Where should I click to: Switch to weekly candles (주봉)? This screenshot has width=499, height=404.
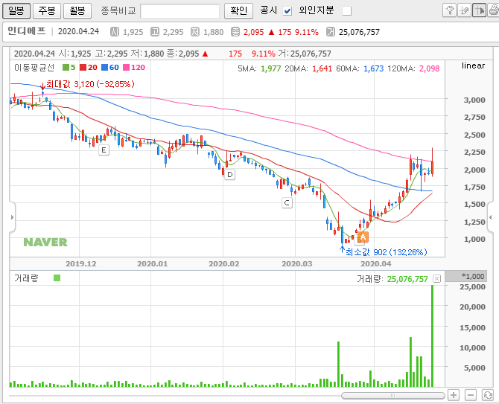point(47,11)
